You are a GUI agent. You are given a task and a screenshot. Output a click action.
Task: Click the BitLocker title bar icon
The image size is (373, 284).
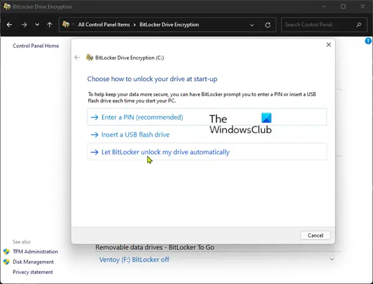[x=7, y=6]
